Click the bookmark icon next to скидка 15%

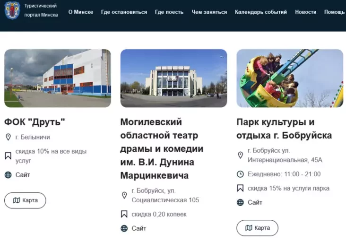click(240, 188)
